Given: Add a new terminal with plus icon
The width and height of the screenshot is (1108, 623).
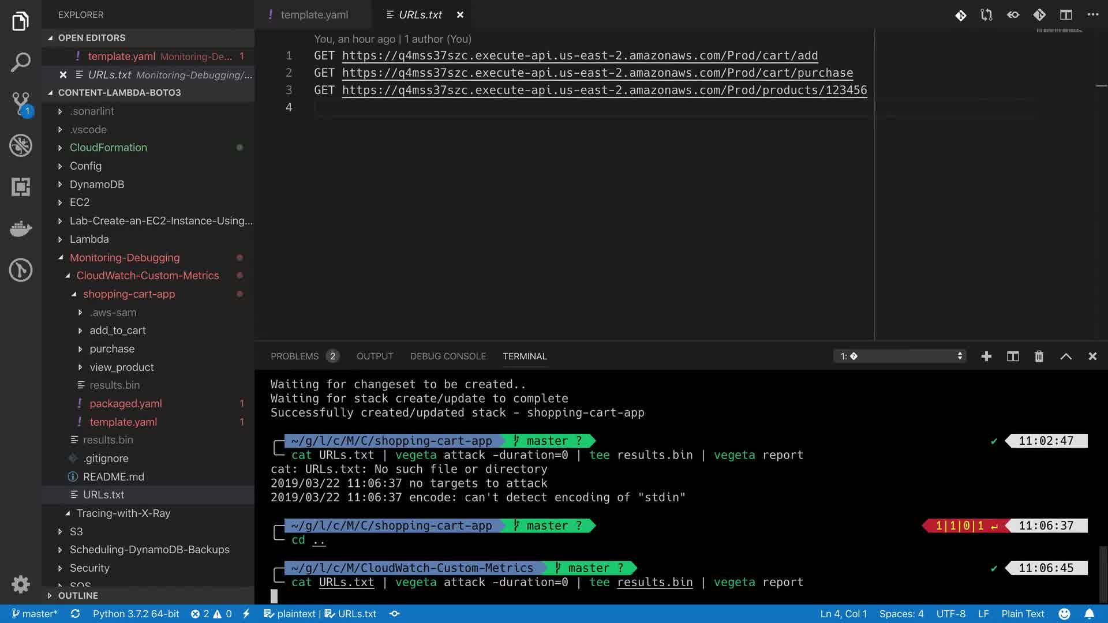Looking at the screenshot, I should click(986, 356).
